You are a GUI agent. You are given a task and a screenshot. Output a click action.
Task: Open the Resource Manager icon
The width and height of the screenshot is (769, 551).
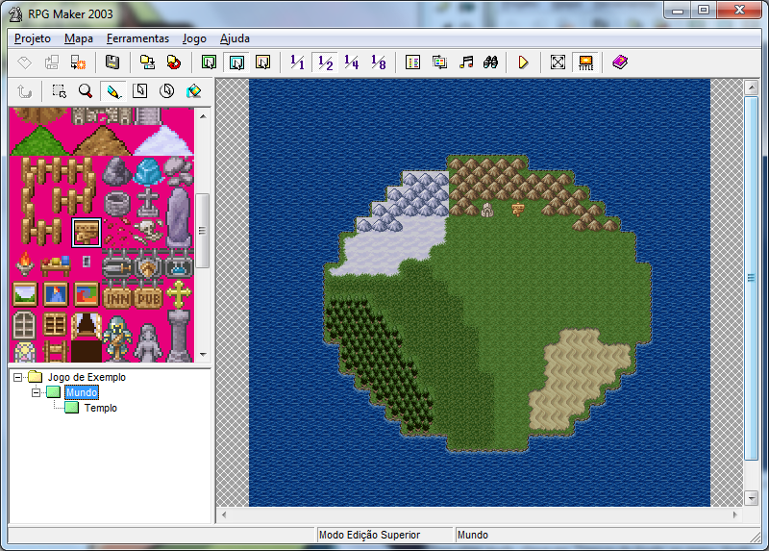coord(439,63)
